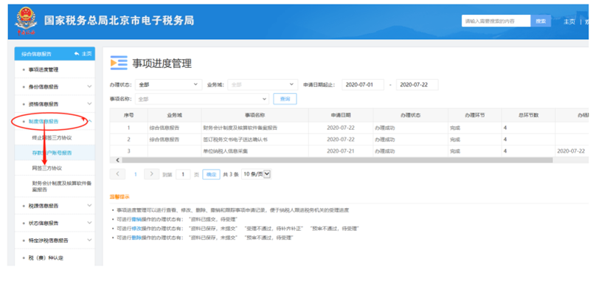Viewport: 593px width, 281px height.
Task: Open 财务会计制度及核算软件备案报告 sidebar item
Action: pyautogui.click(x=62, y=186)
